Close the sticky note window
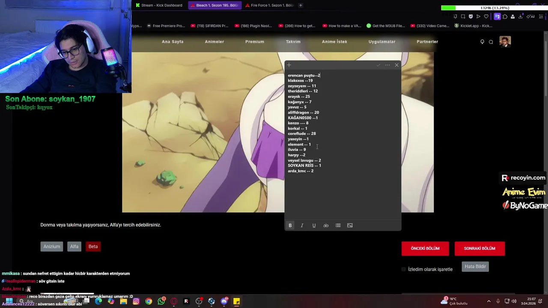 (396, 65)
